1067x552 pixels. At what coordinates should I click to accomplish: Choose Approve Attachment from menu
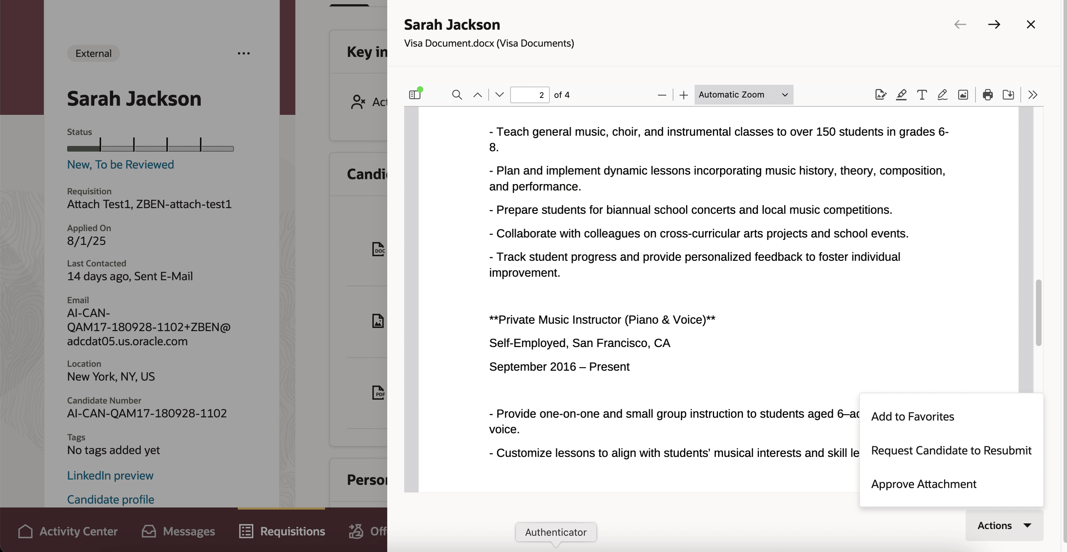click(x=924, y=484)
